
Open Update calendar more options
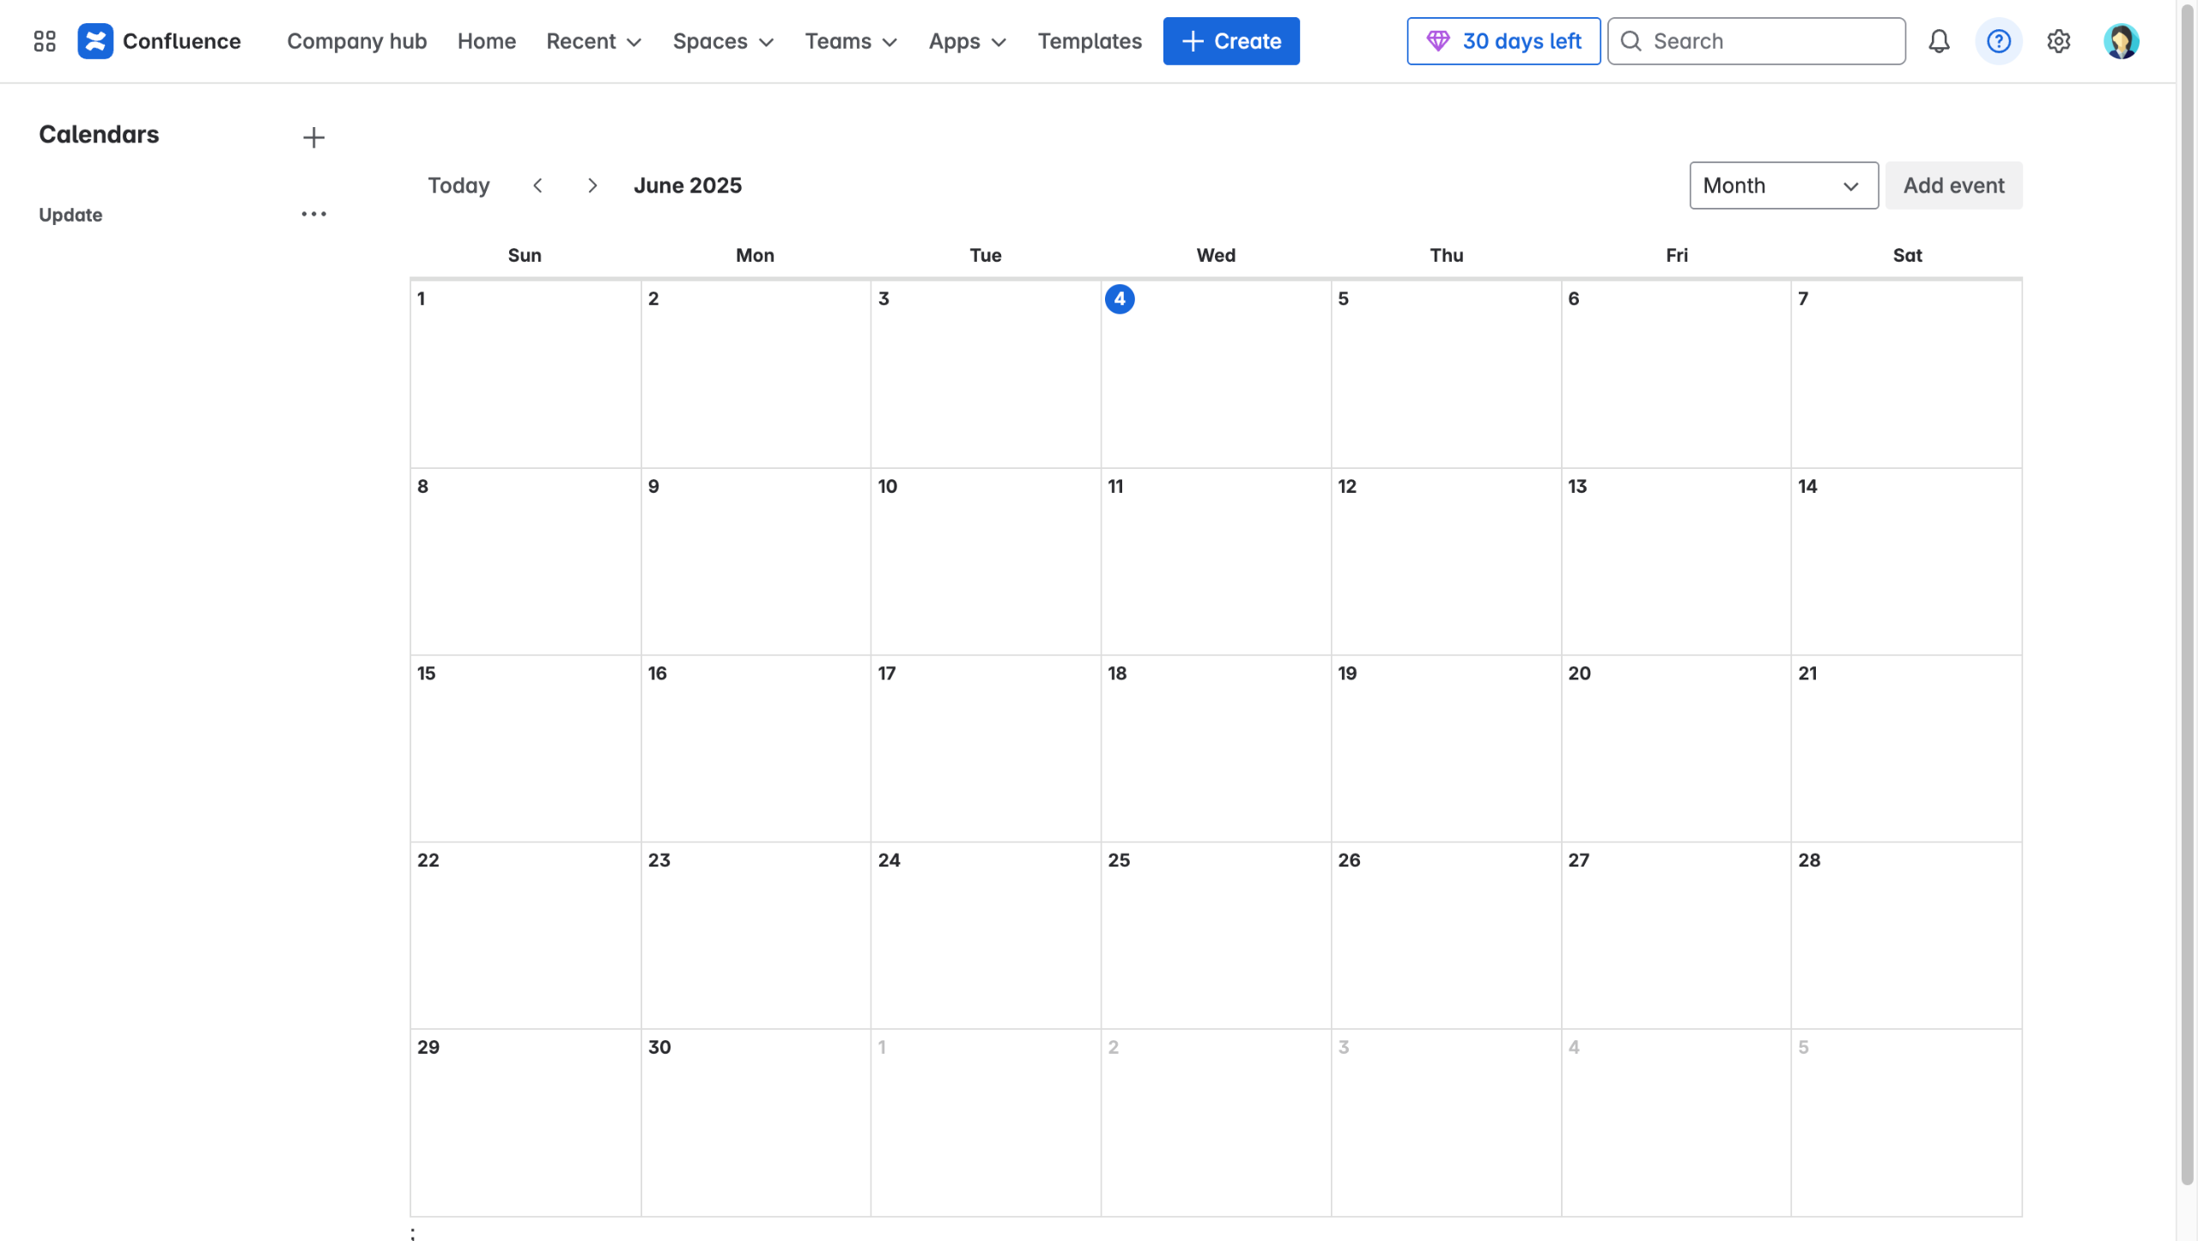coord(313,214)
